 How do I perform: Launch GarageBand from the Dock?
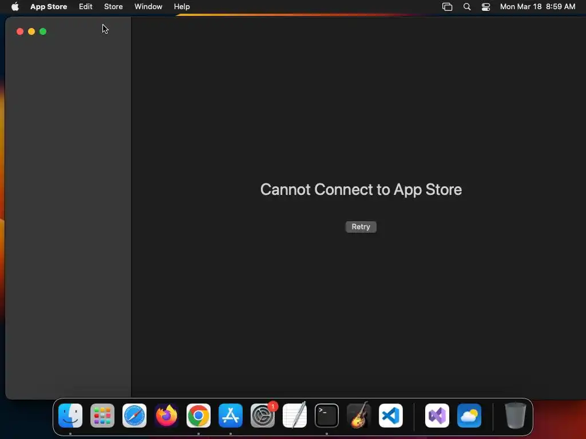tap(359, 416)
